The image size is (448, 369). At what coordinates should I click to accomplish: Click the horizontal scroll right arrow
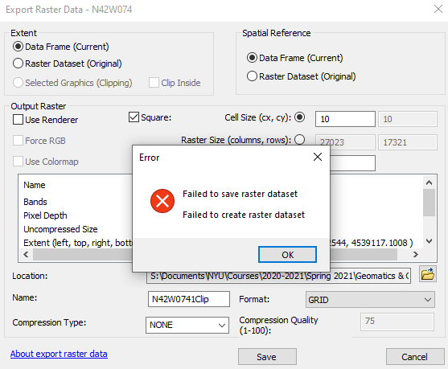tap(416, 254)
